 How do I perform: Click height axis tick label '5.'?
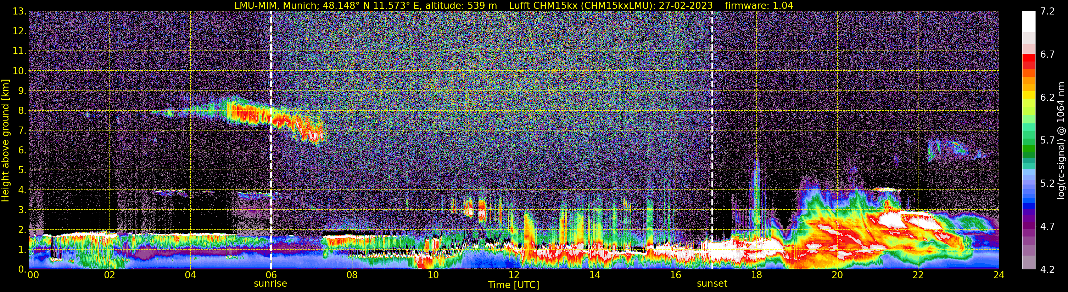pos(22,170)
